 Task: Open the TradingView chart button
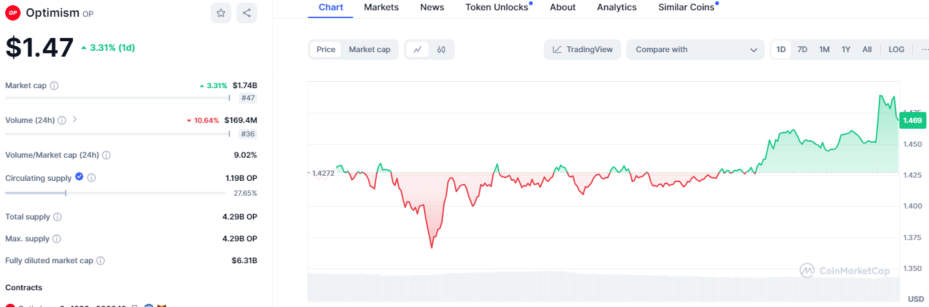(582, 50)
